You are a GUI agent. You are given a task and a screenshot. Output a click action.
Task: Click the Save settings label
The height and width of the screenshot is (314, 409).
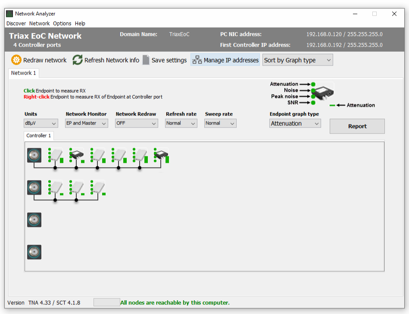coord(169,60)
